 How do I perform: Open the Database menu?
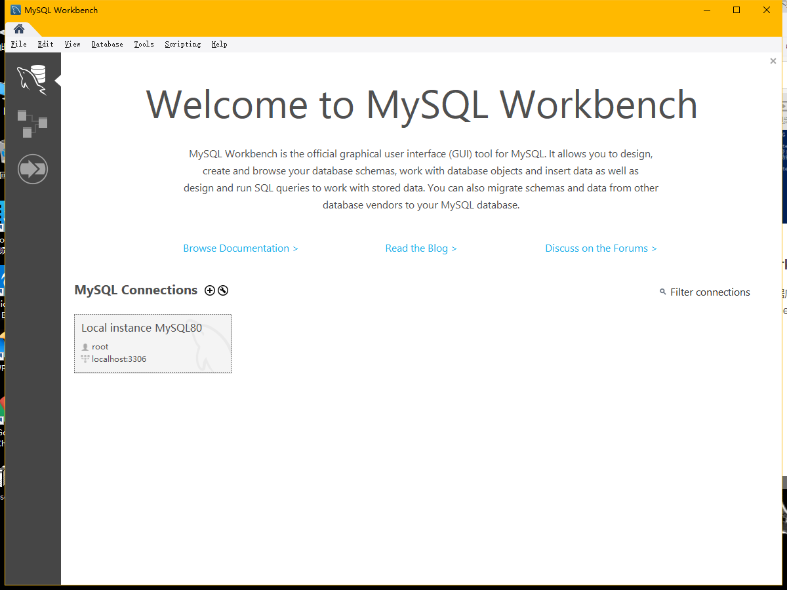point(108,44)
